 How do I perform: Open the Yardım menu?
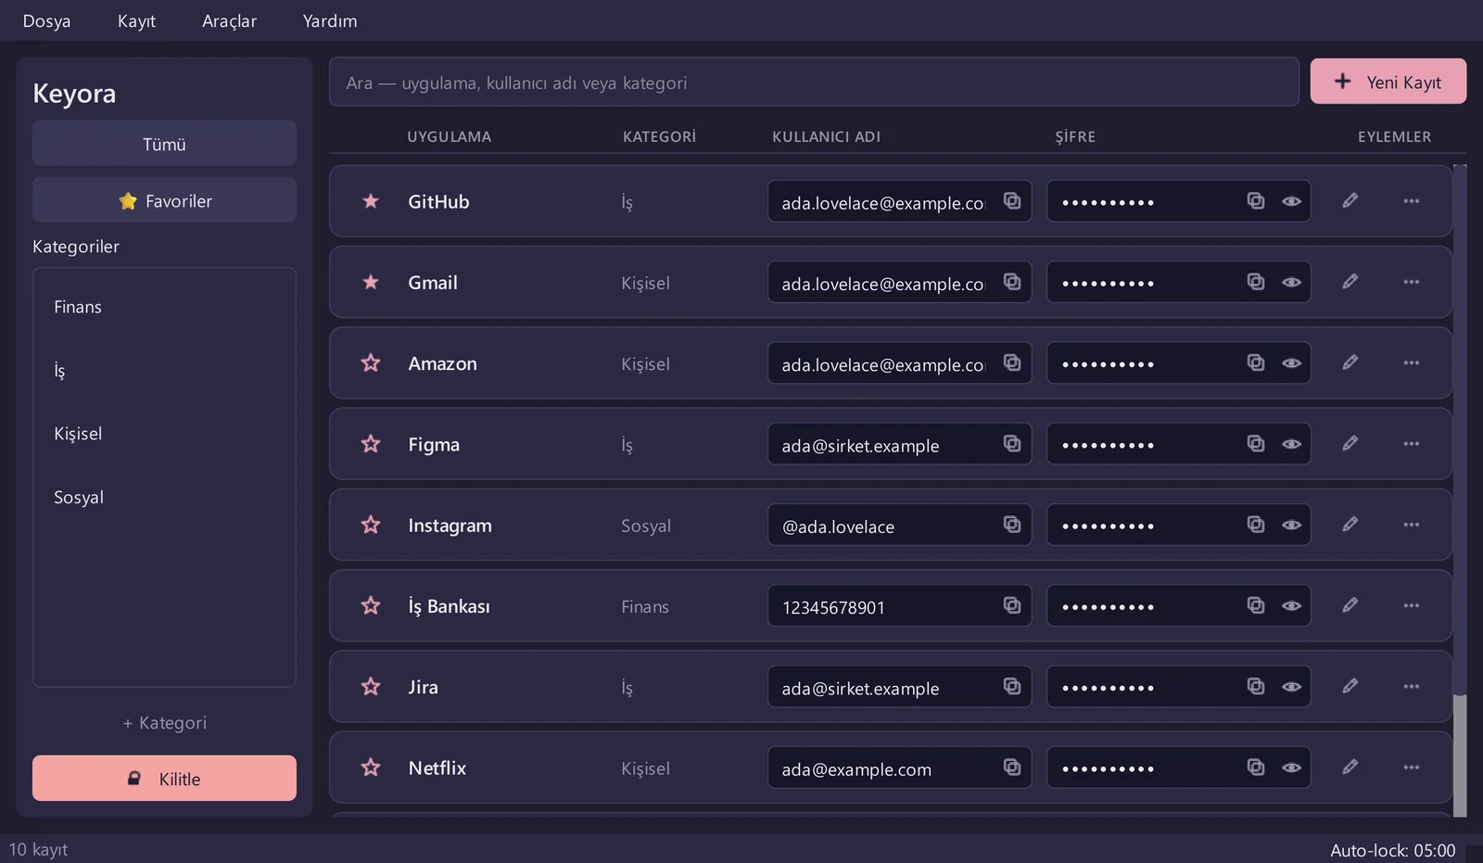330,20
